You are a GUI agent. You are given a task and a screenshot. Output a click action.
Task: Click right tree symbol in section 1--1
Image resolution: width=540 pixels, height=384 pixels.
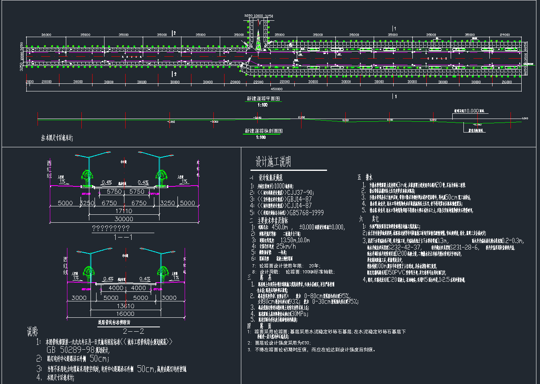pyautogui.click(x=162, y=176)
